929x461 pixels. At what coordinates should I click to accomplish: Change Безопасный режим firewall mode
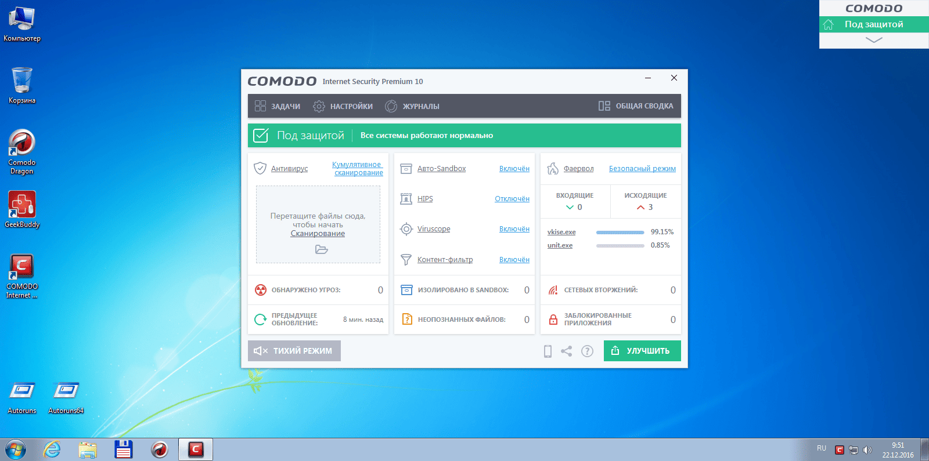[642, 169]
